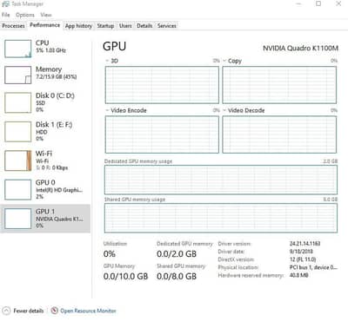The height and width of the screenshot is (321, 348).
Task: Open the Details tab
Action: (144, 26)
